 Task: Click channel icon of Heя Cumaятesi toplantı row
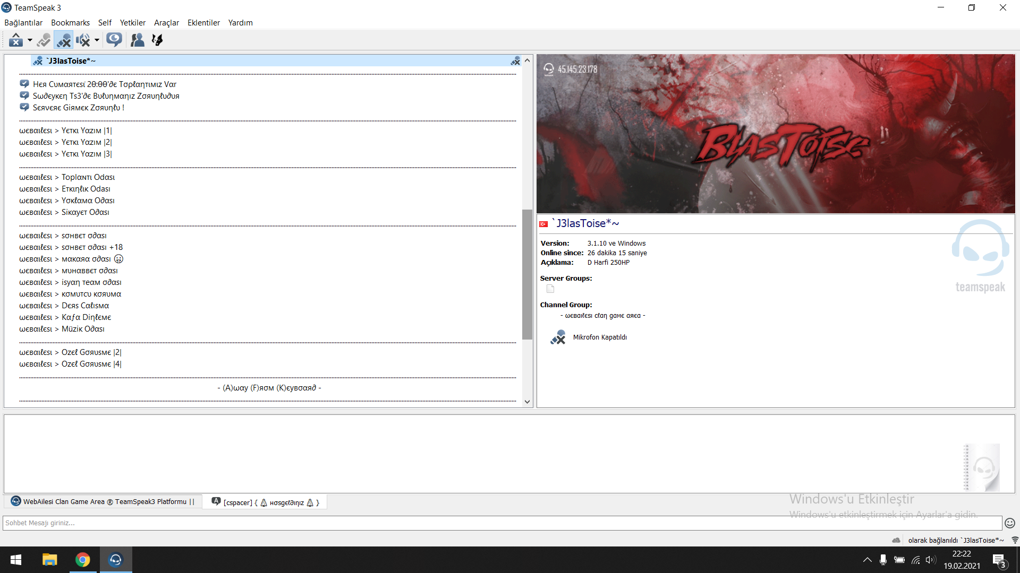click(x=24, y=84)
